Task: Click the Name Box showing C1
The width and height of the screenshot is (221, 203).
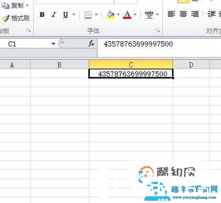Action: click(26, 44)
